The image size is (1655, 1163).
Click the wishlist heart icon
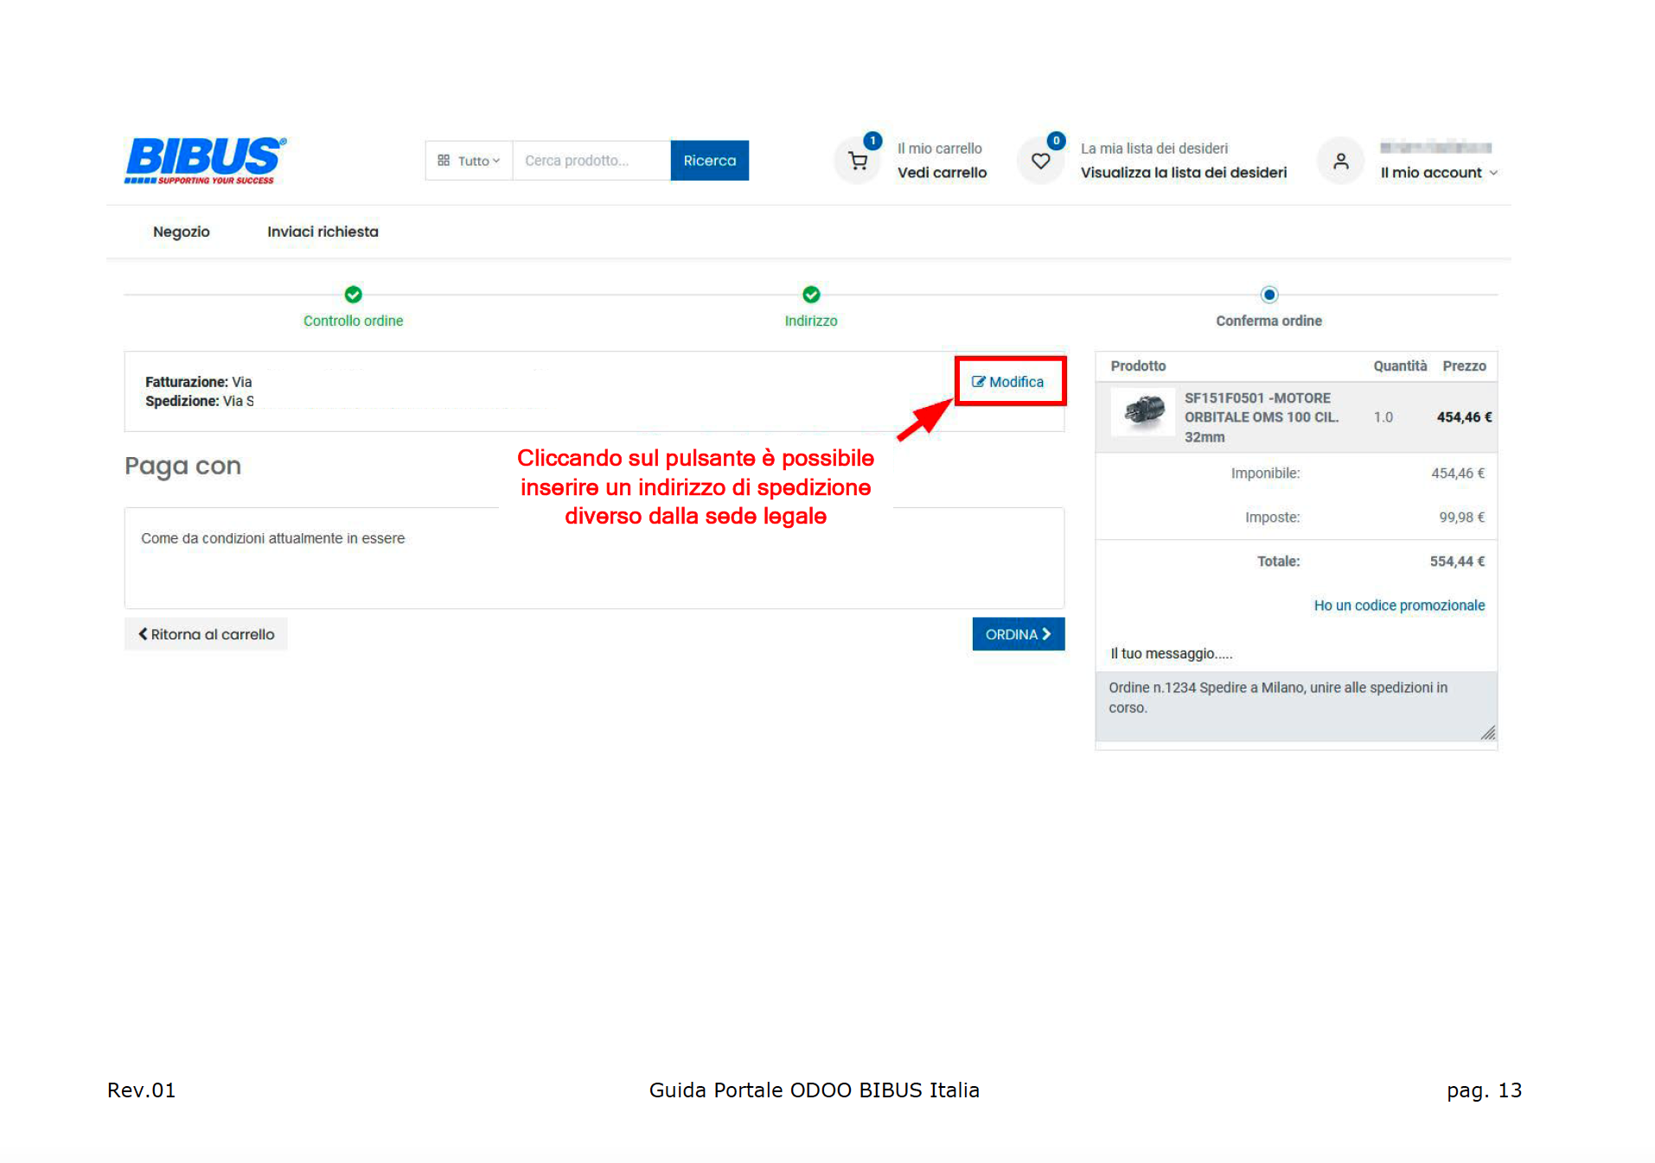1040,161
